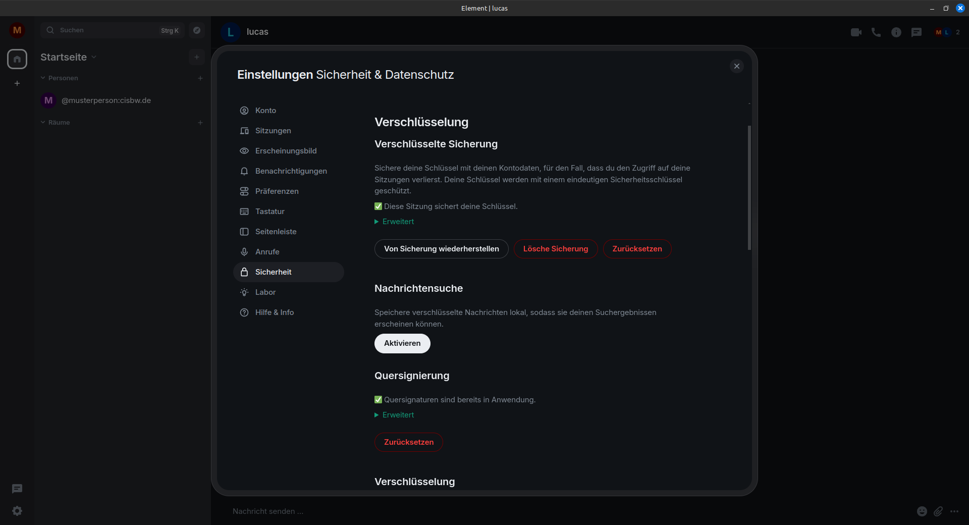Start a voice call
The image size is (969, 525).
[x=876, y=32]
